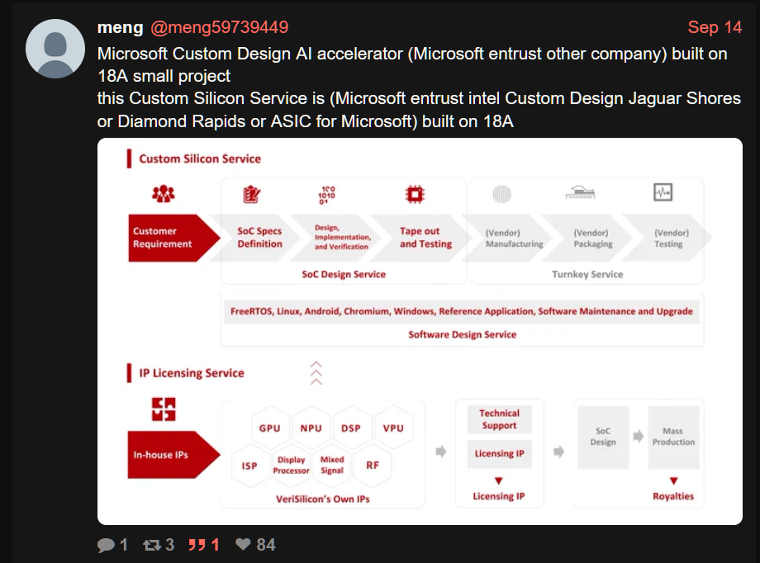760x563 pixels.
Task: Click the gray SoC Design box
Action: (603, 437)
